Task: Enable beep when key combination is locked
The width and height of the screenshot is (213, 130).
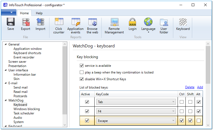Action: [82, 72]
